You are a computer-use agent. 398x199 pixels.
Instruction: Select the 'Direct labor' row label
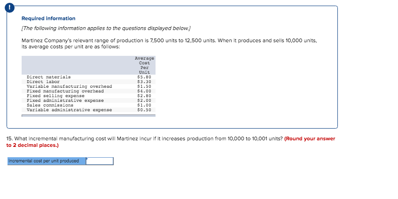coord(43,82)
